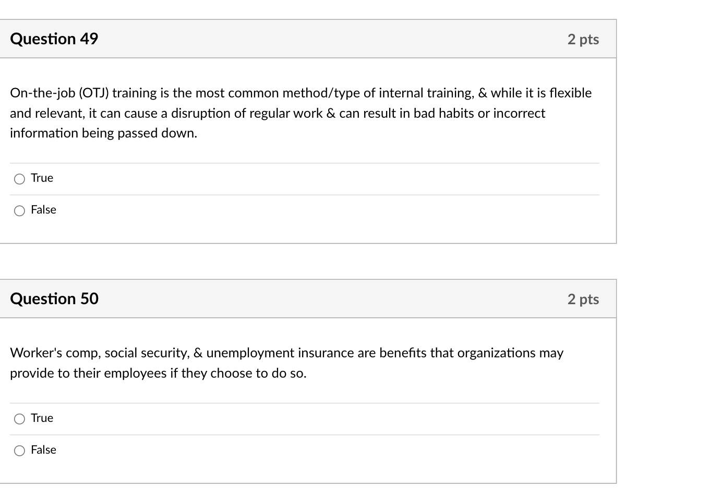721x499 pixels.
Task: Click the 2 pts label on Question 50
Action: [x=583, y=300]
